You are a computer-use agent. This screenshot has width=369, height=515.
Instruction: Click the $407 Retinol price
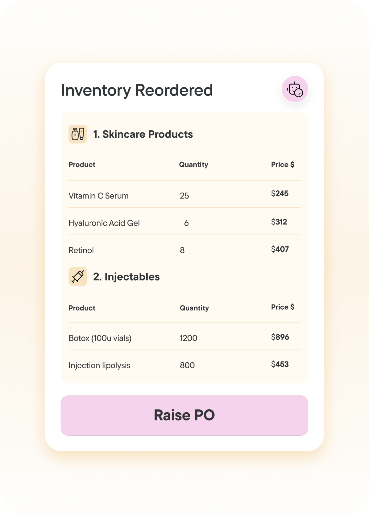280,249
